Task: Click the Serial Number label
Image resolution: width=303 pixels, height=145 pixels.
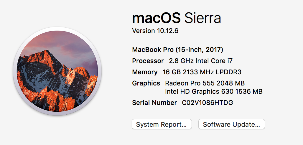Action: click(154, 103)
